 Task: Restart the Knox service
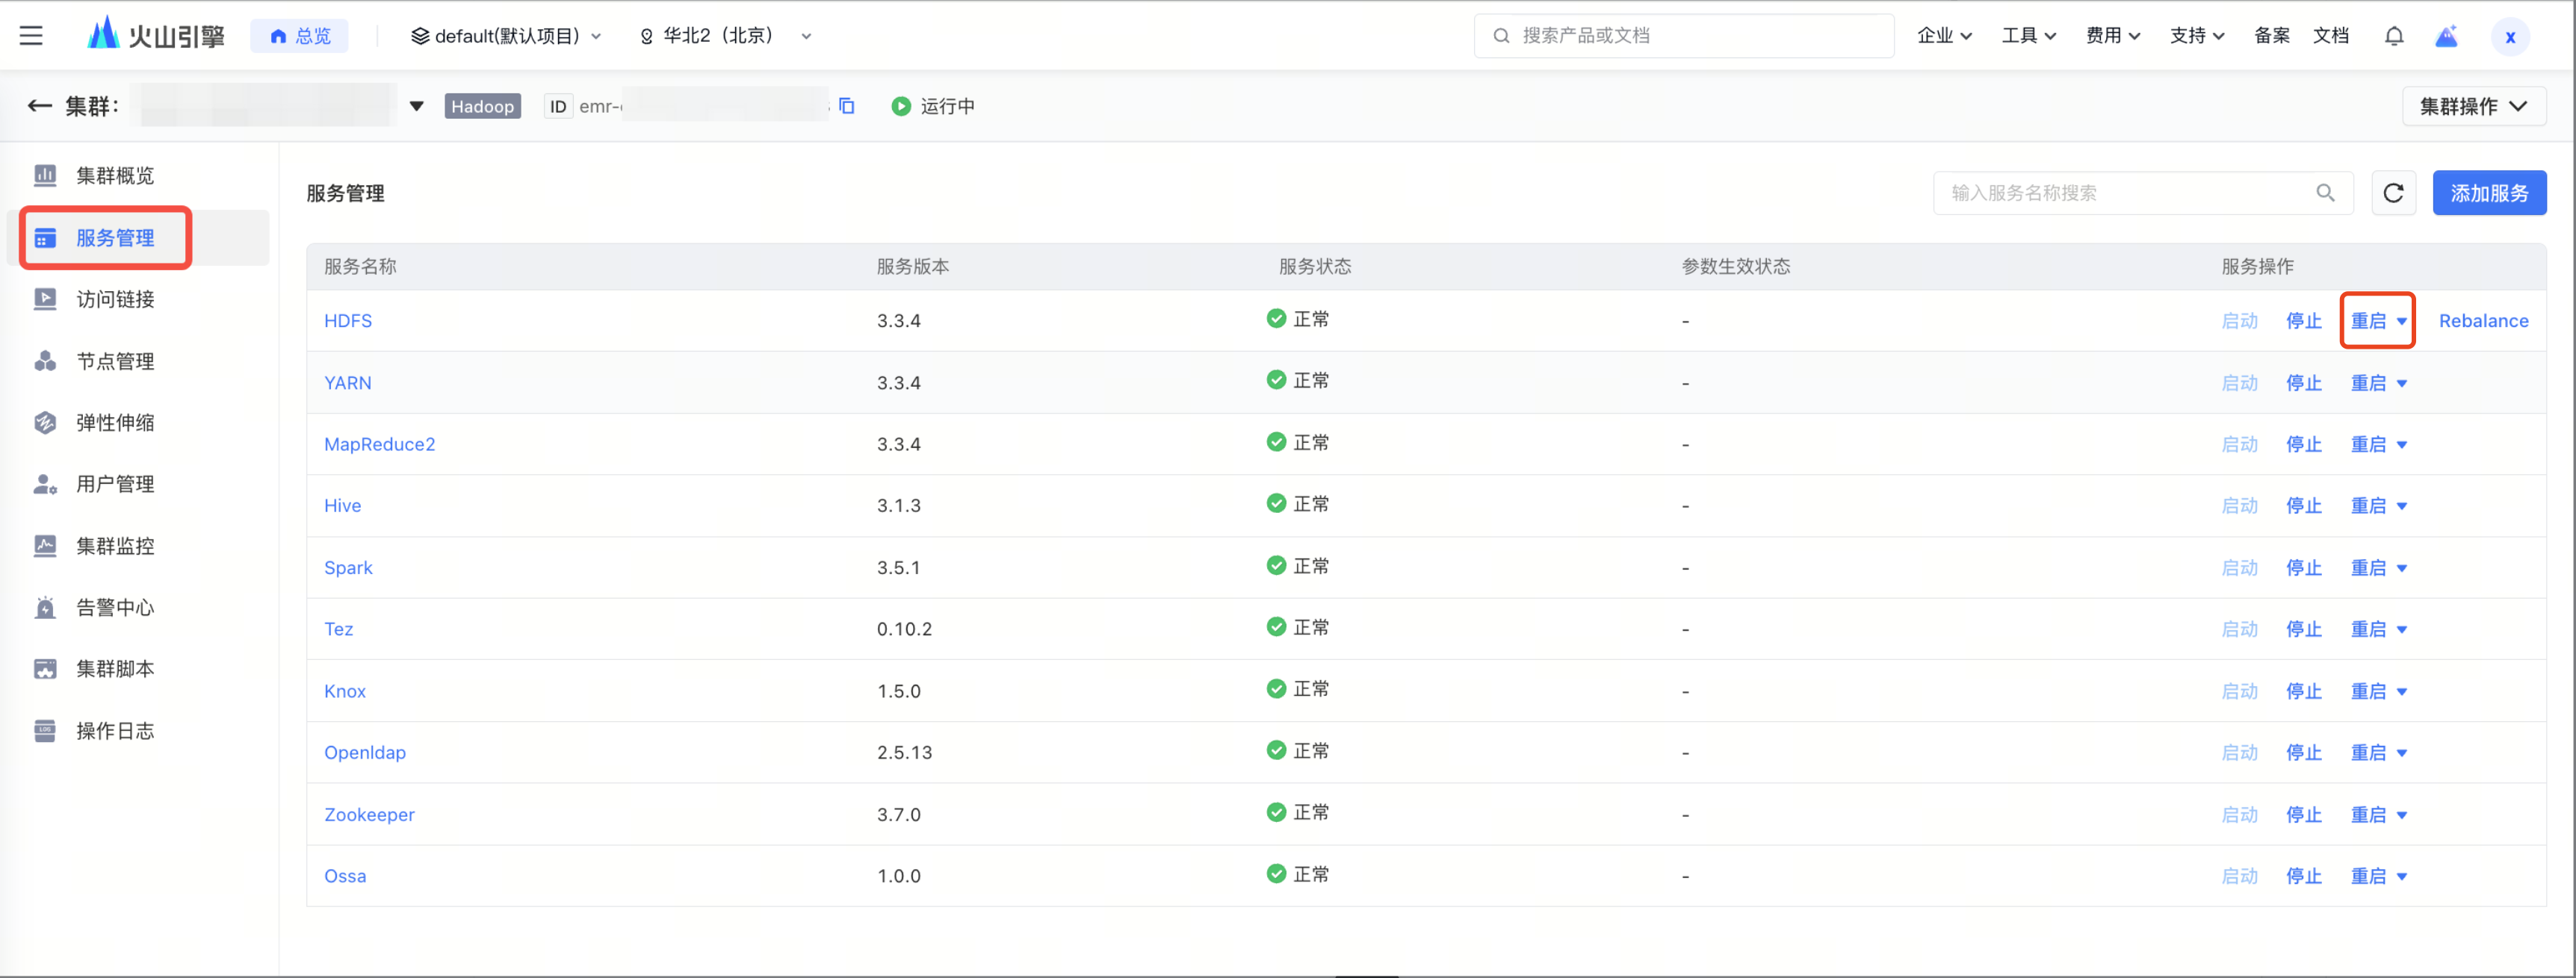click(x=2367, y=691)
